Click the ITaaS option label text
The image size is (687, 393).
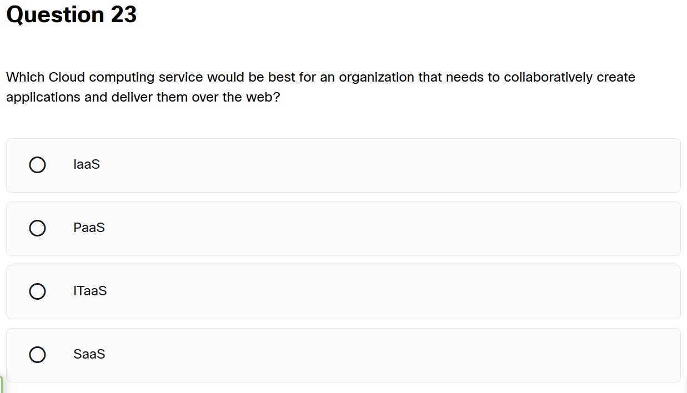coord(89,291)
